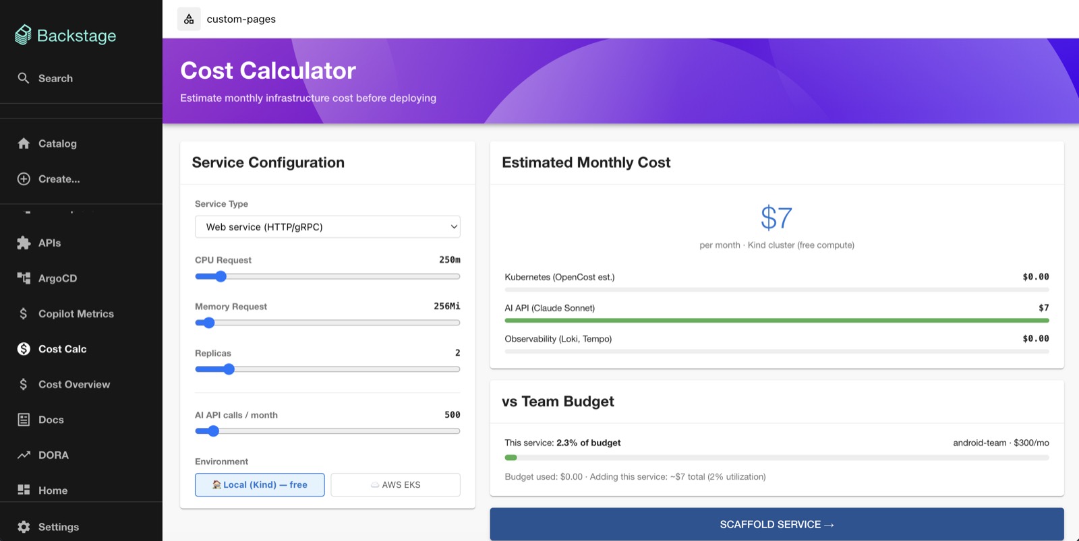This screenshot has height=541, width=1079.
Task: Click the APIs puzzle-piece icon
Action: 24,243
